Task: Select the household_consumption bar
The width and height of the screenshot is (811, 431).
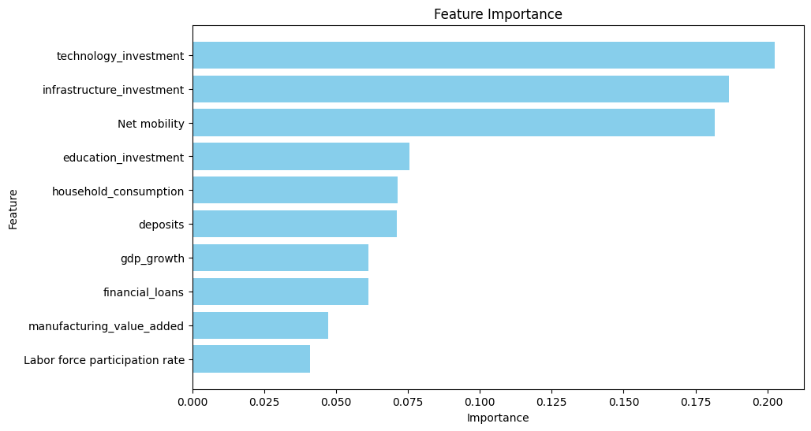Action: click(294, 191)
